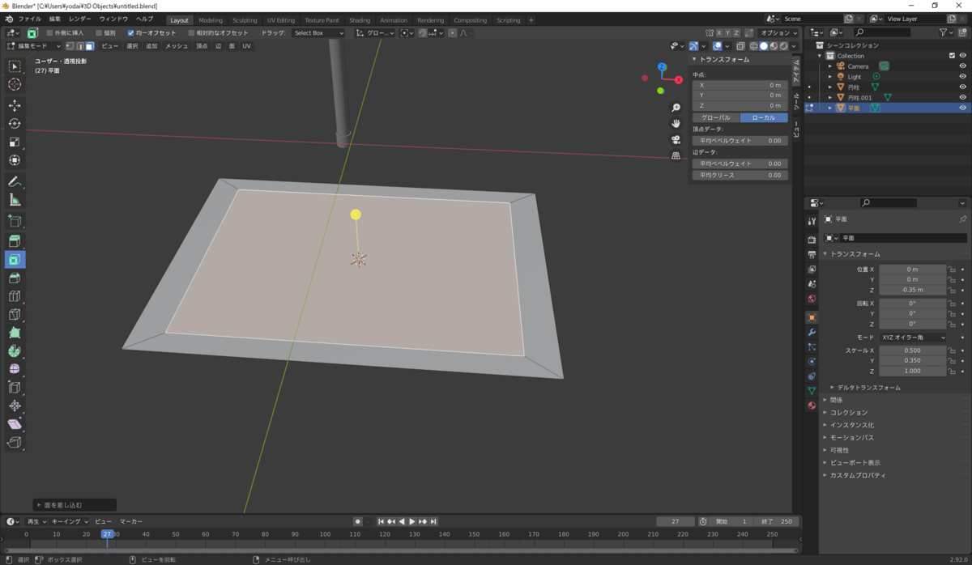Image resolution: width=972 pixels, height=565 pixels.
Task: Select the Poly Build tool
Action: click(x=15, y=333)
